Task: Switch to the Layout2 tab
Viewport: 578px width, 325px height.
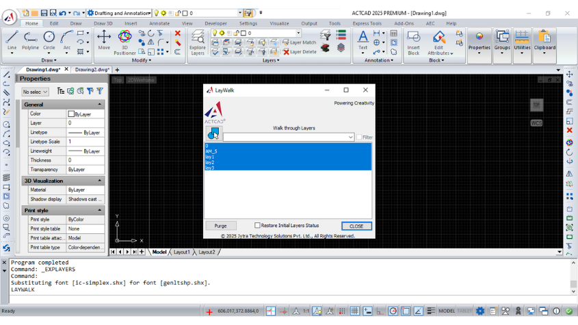Action: 207,252
